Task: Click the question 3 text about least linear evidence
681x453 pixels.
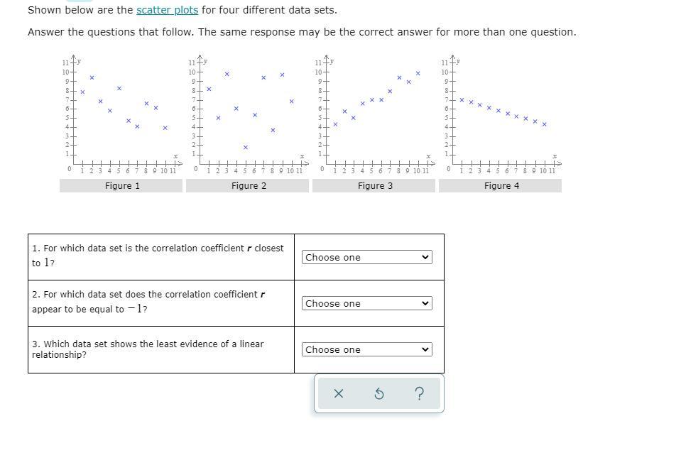Action: (147, 349)
